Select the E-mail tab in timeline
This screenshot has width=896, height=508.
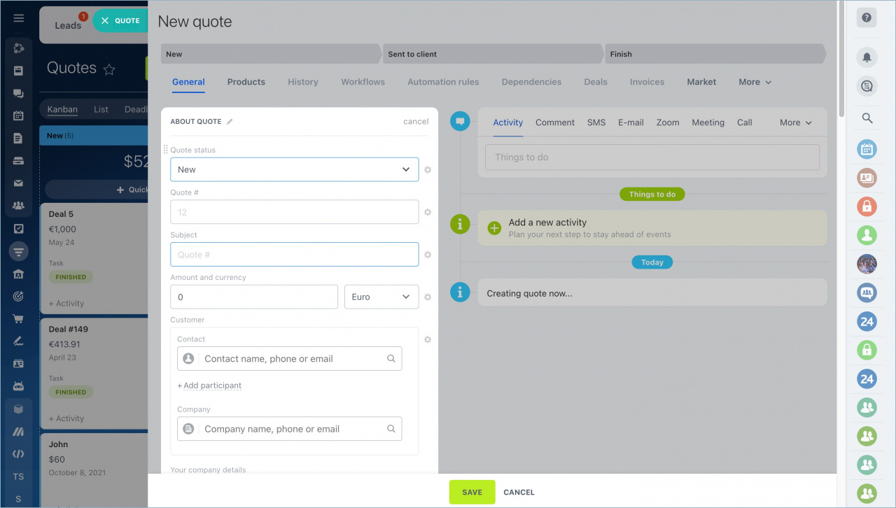(631, 122)
